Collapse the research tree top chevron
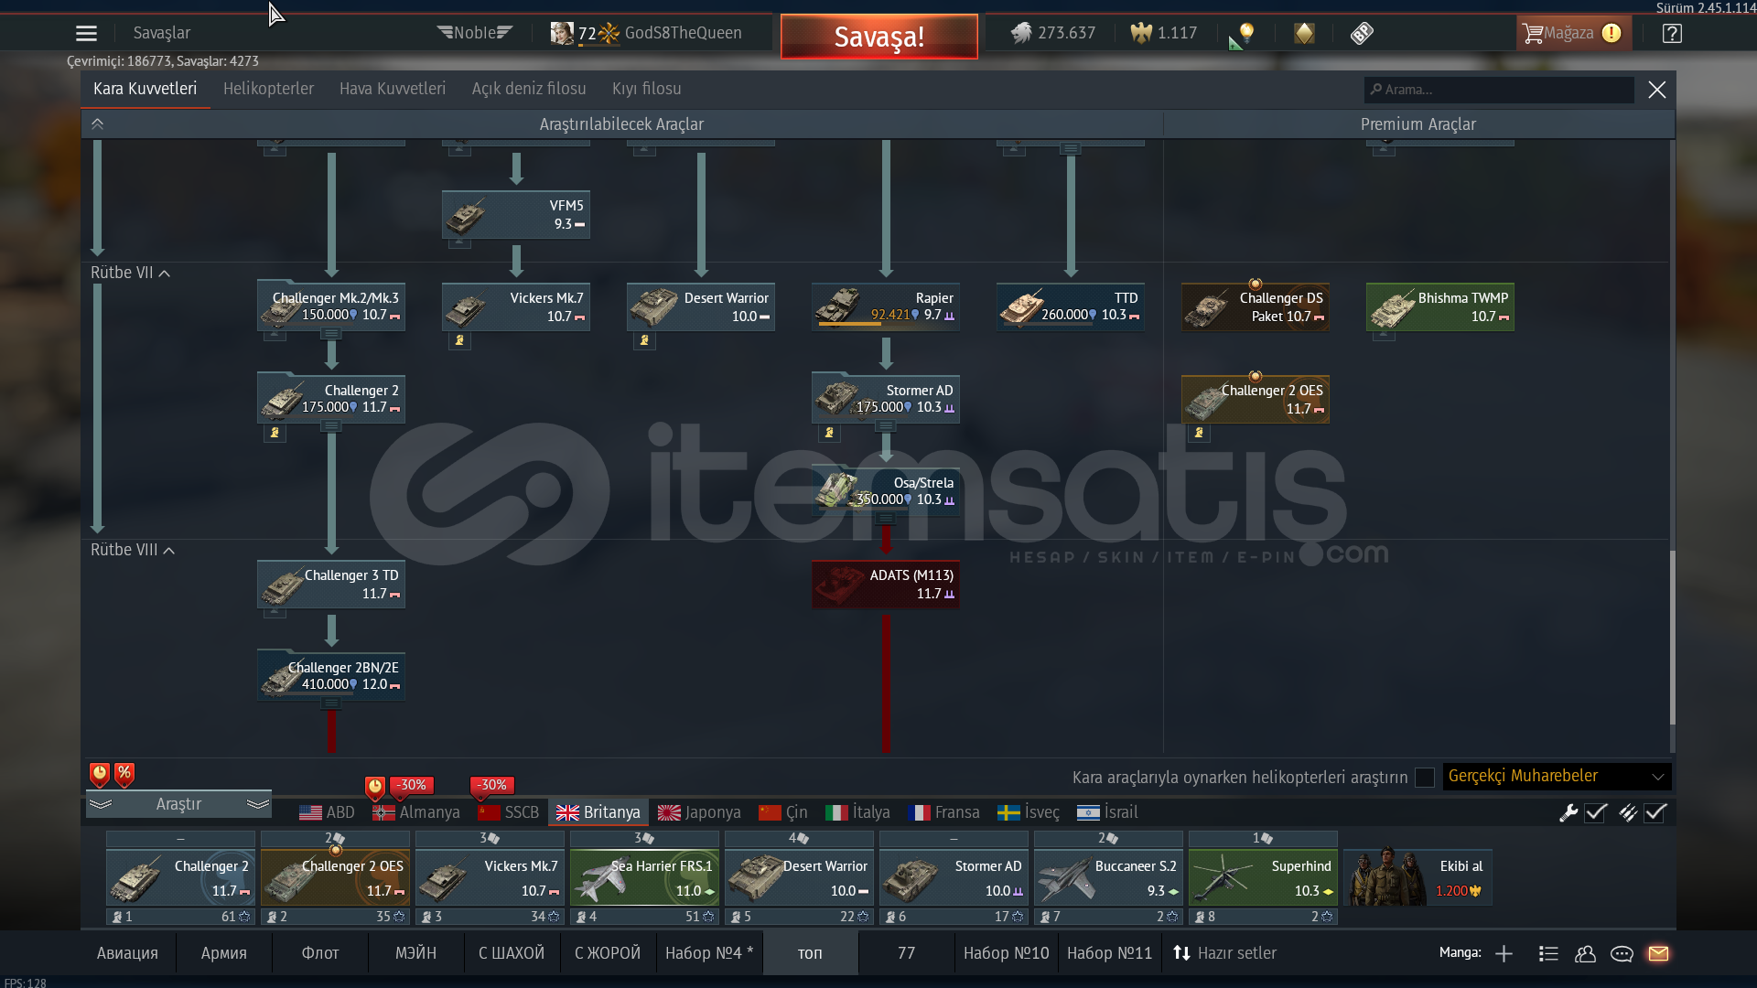Image resolution: width=1757 pixels, height=988 pixels. 98,124
